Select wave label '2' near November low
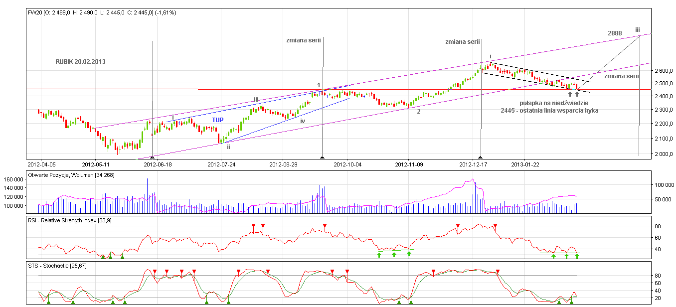The image size is (676, 307). (419, 112)
